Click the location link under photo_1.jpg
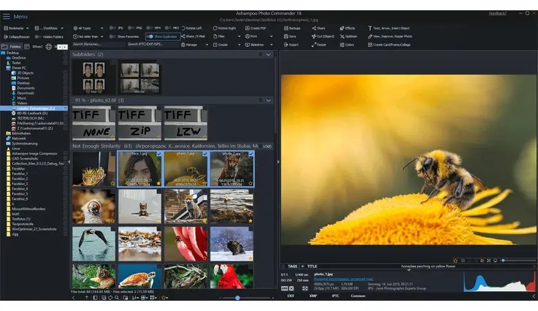 click(344, 279)
